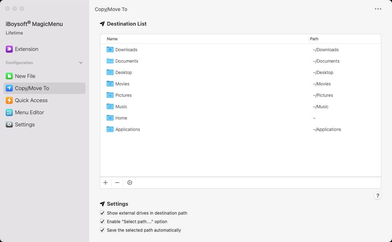Screen dimensions: 392x242
Task: Click the Downloads folder icon
Action: (110, 49)
